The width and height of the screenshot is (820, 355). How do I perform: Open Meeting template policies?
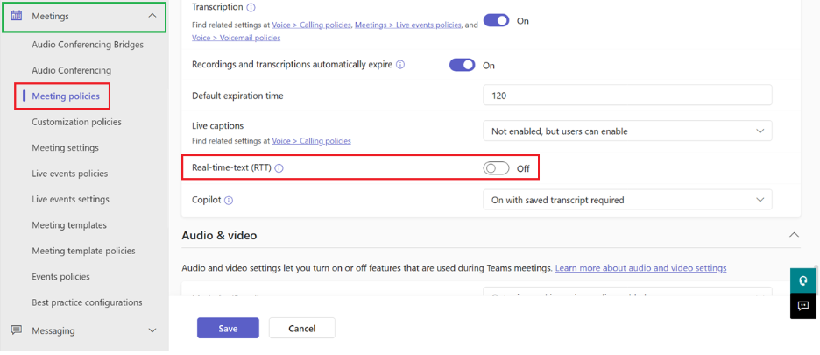point(83,251)
